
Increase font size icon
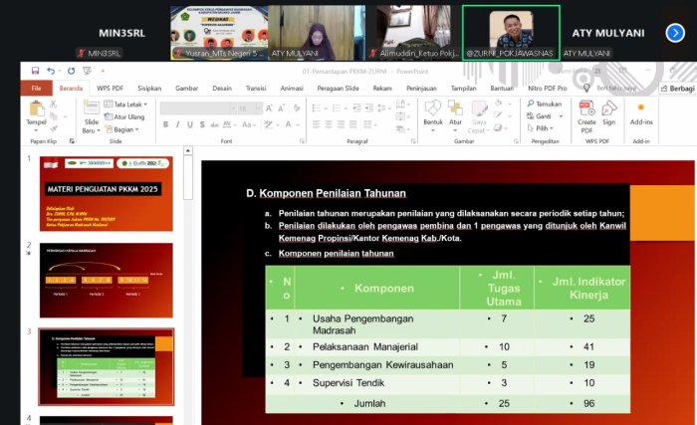click(x=269, y=108)
